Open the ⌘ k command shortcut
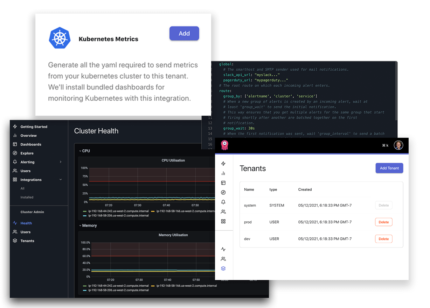This screenshot has width=430, height=308. click(x=385, y=145)
